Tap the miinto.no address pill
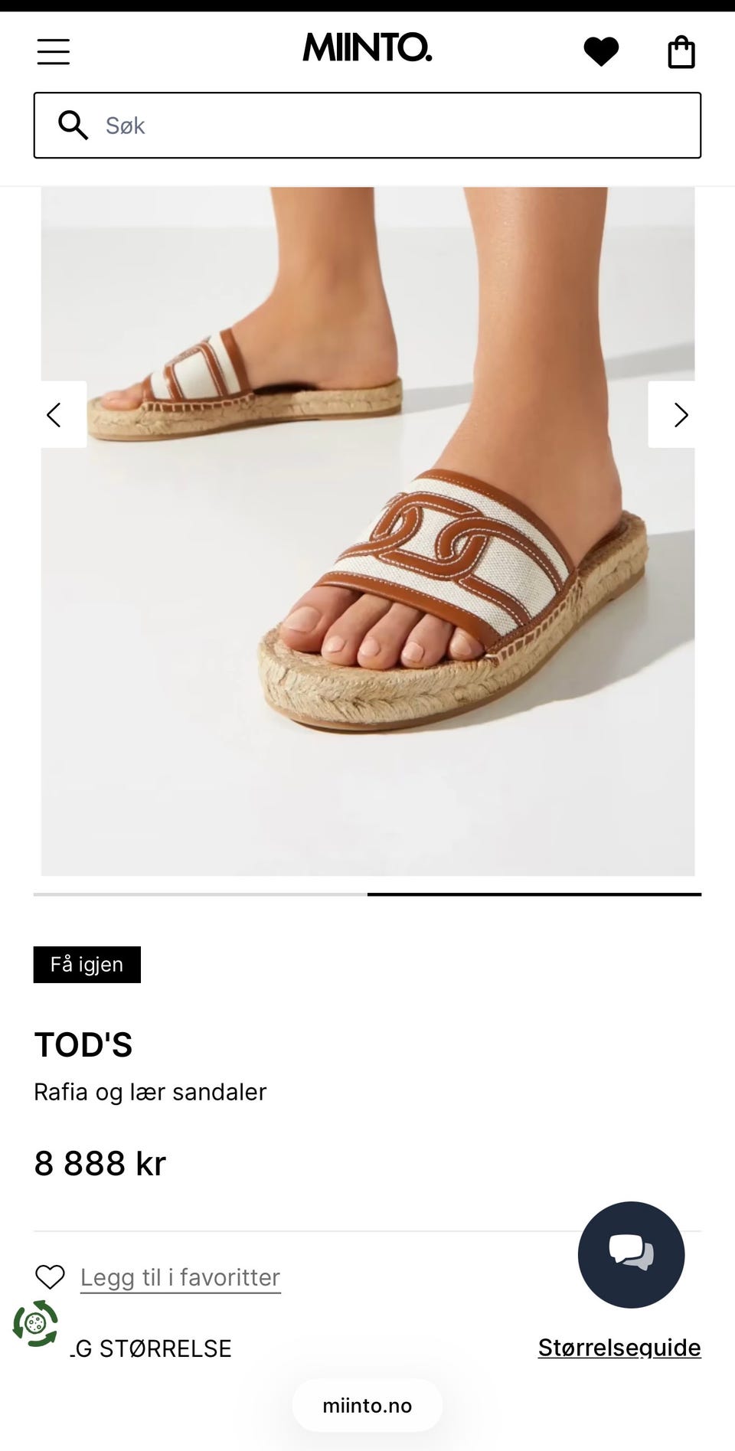735x1451 pixels. click(x=367, y=1406)
